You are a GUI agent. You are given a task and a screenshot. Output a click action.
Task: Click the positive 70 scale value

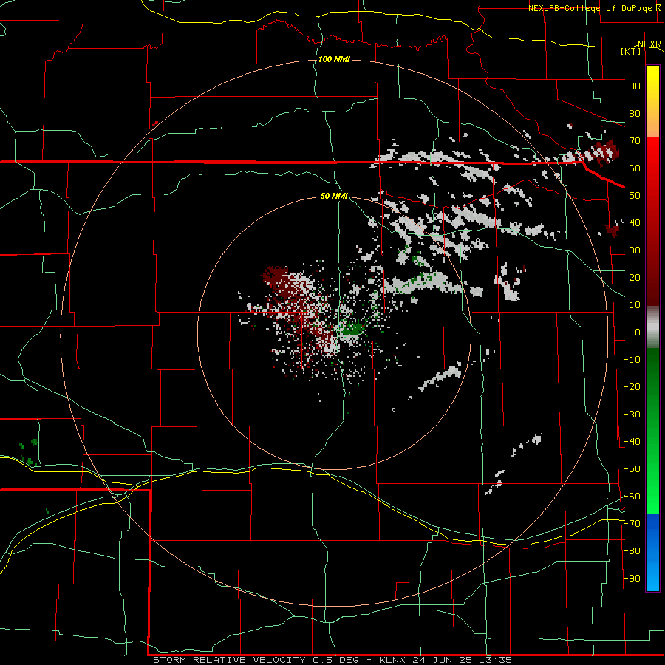[x=635, y=141]
